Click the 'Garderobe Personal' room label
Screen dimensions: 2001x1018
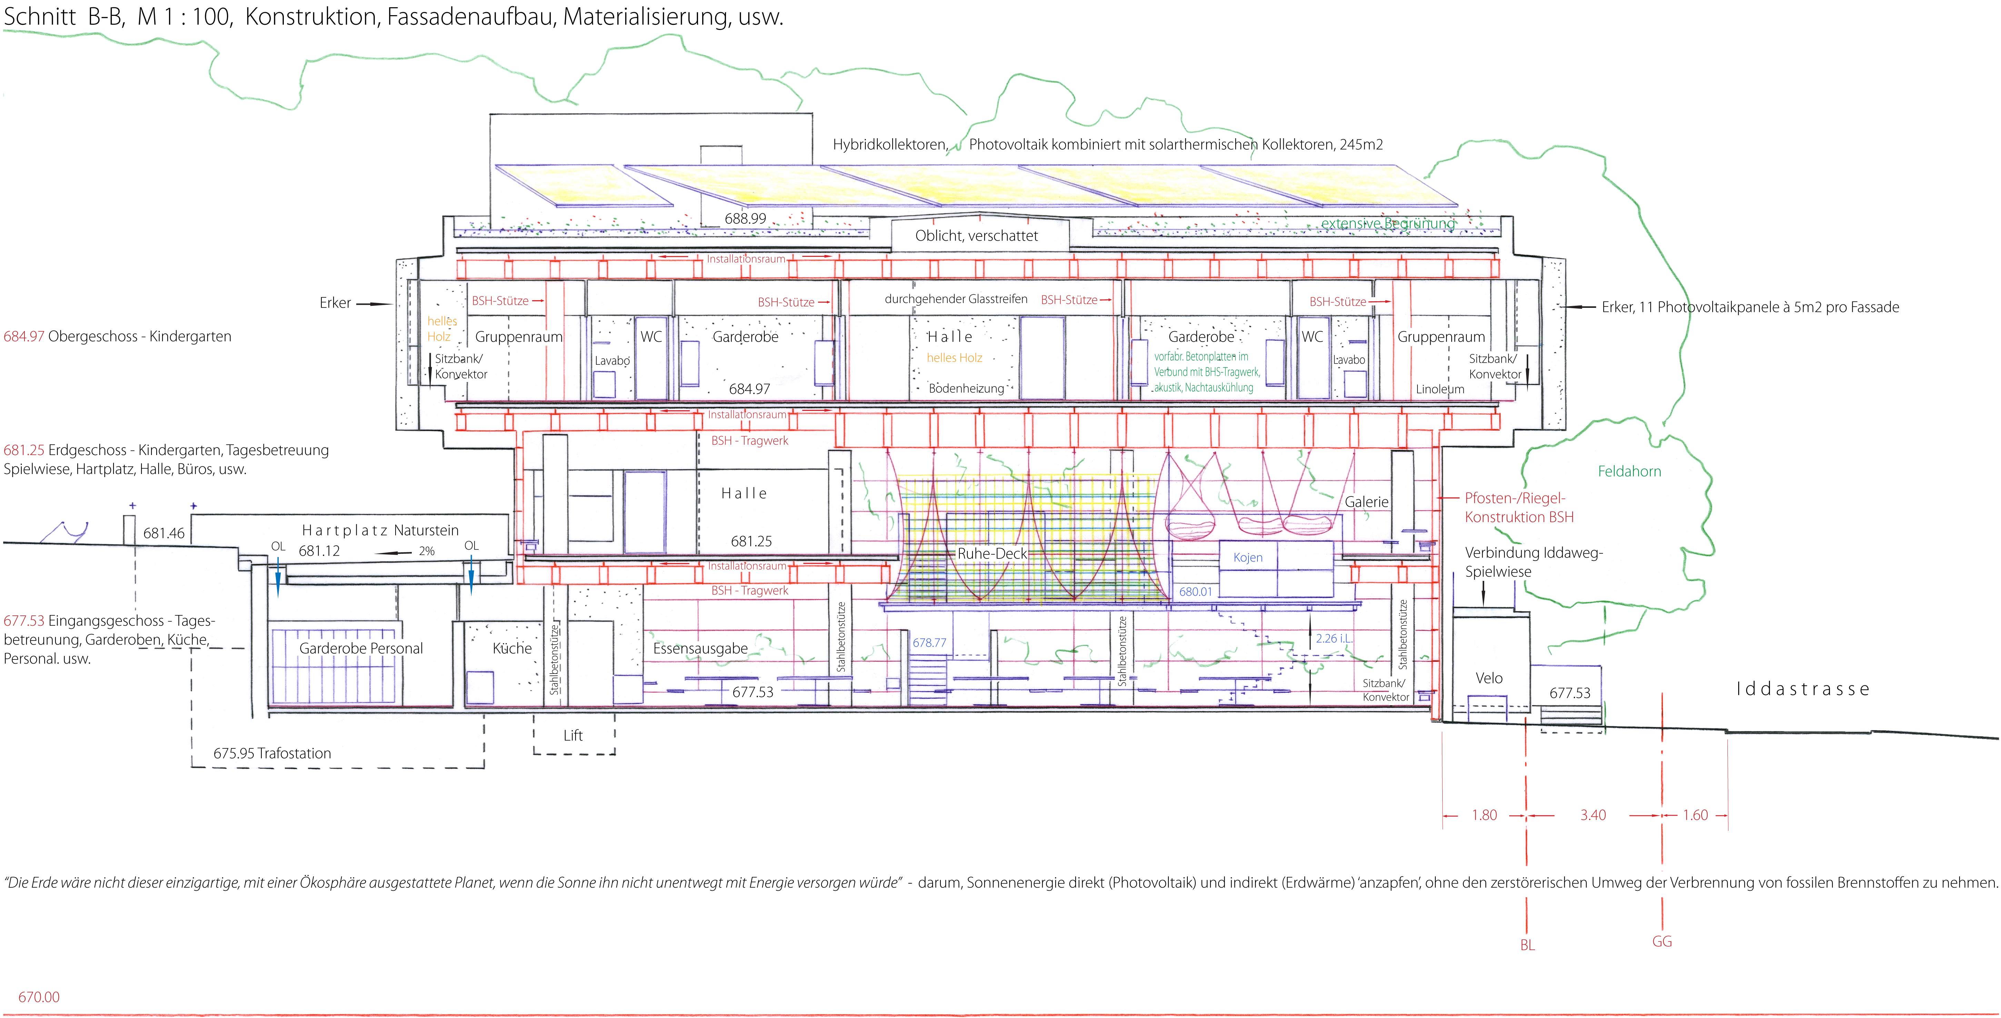pos(360,648)
